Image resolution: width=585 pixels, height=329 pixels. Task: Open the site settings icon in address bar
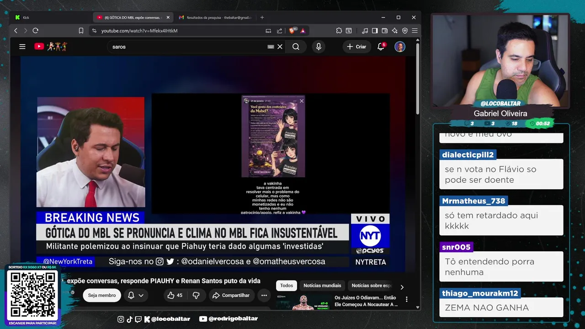click(x=94, y=31)
